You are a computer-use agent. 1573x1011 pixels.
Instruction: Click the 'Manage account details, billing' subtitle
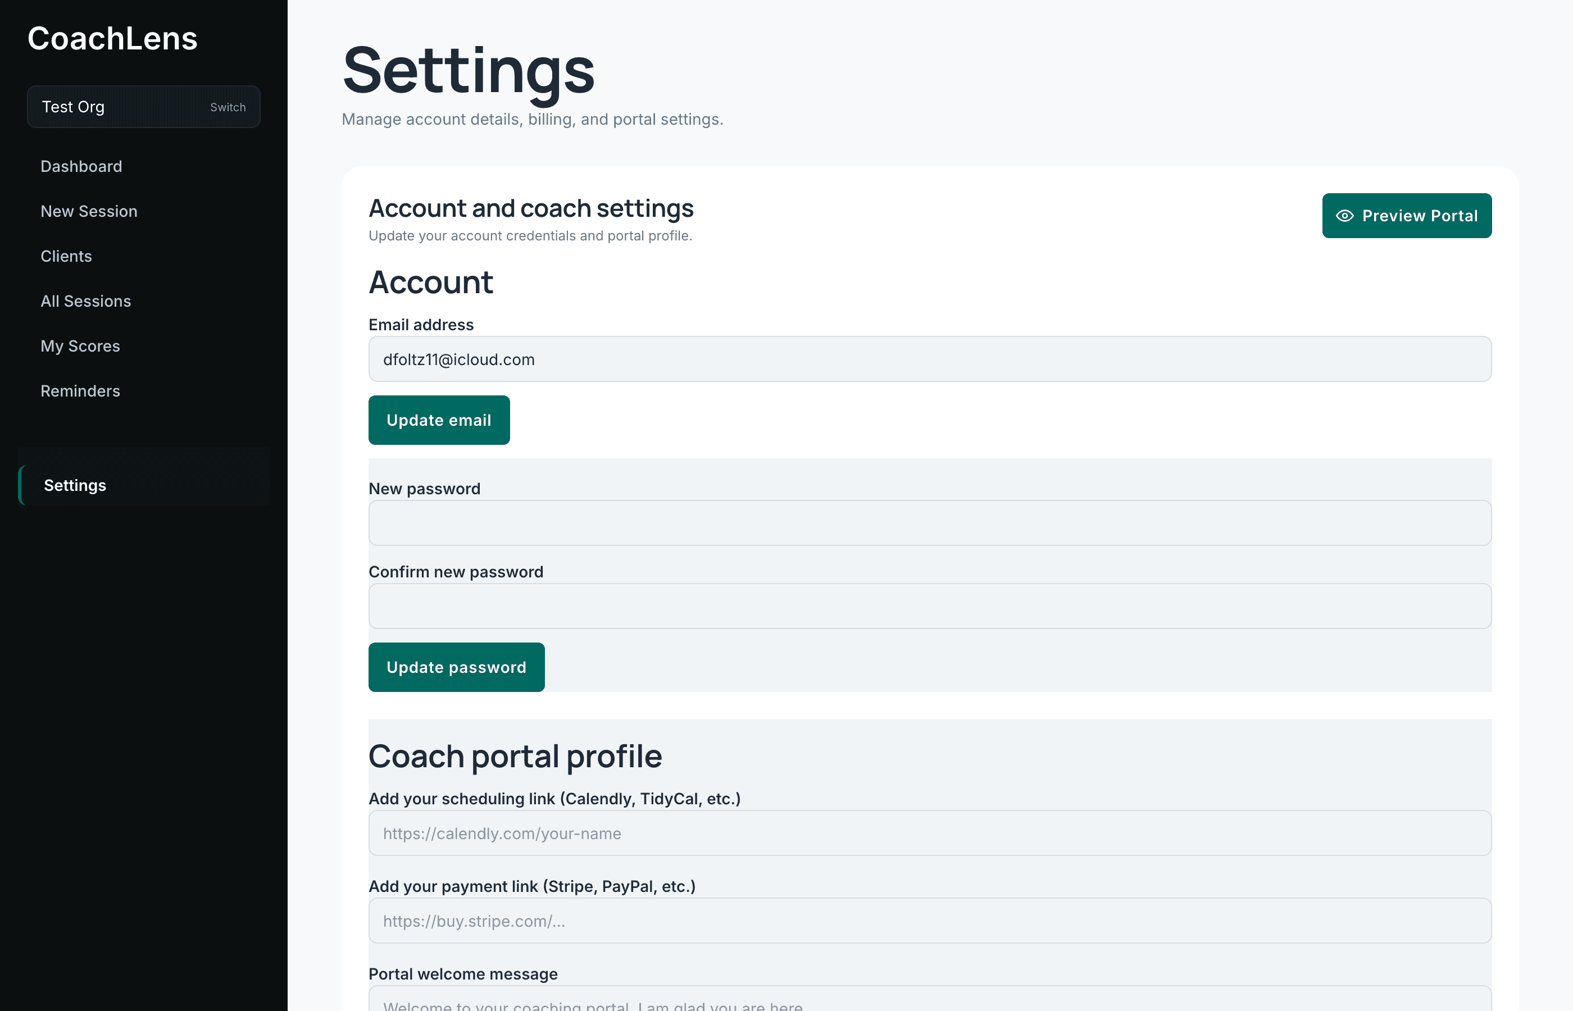(532, 120)
